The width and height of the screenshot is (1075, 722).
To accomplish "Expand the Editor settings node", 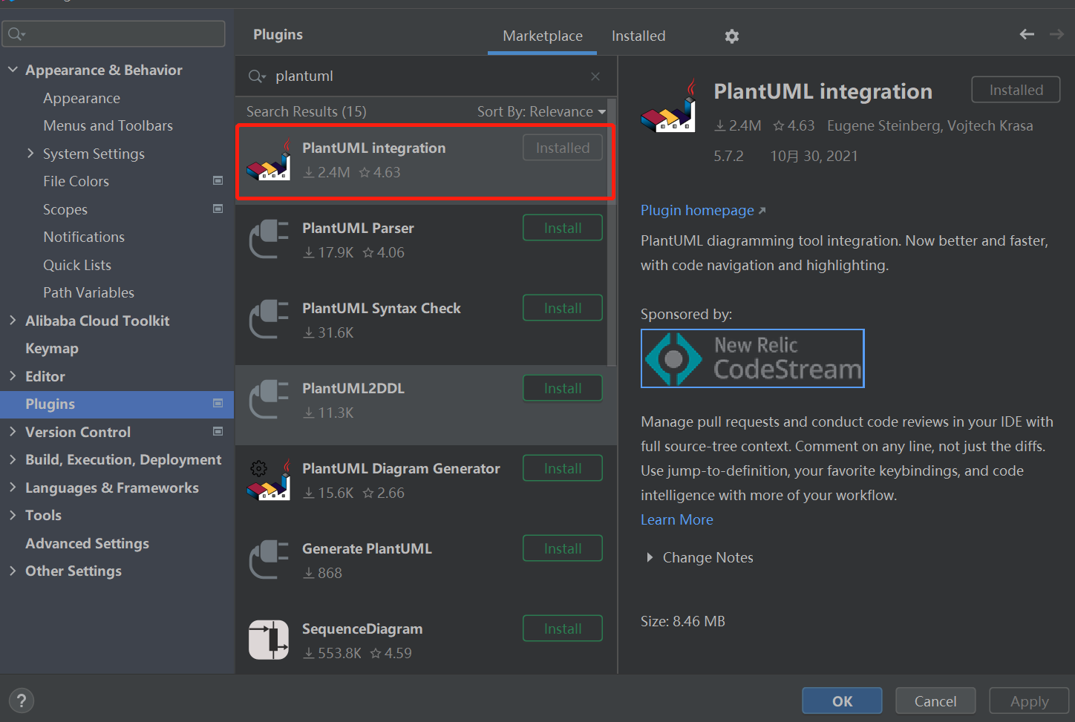I will [x=13, y=375].
